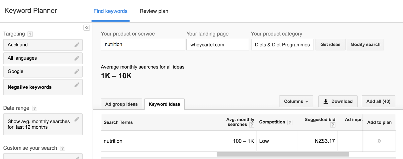
Task: Click the date range edit pencil
Action: point(77,119)
